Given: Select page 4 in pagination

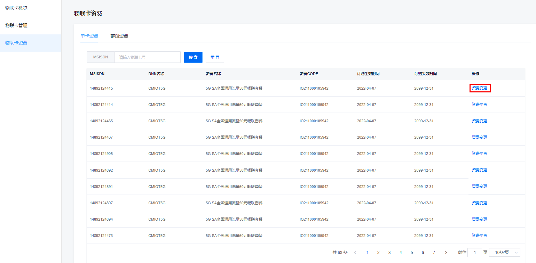Looking at the screenshot, I should pos(401,253).
